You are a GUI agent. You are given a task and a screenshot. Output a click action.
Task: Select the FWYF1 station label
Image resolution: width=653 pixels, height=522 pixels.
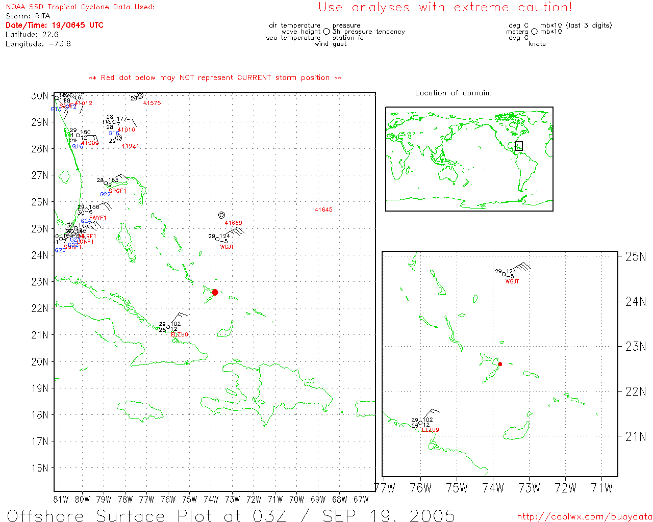98,218
